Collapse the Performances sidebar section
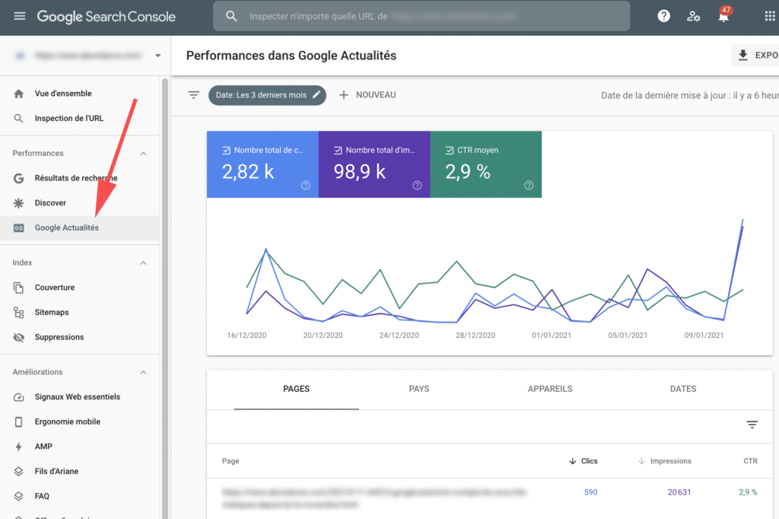 coord(143,154)
